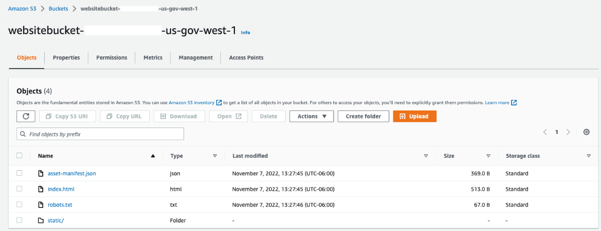The height and width of the screenshot is (231, 601).
Task: Open the Permissions tab
Action: point(112,58)
